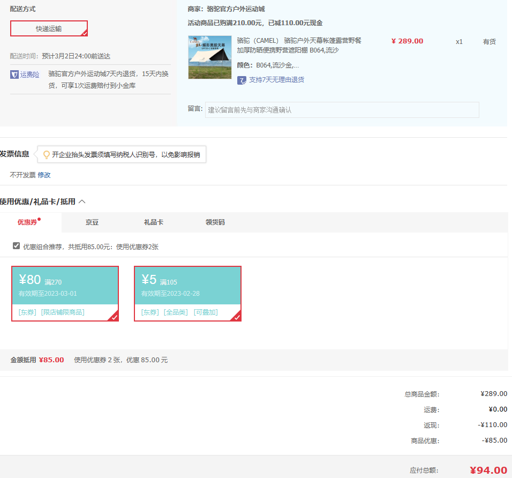
Task: Switch to the 优惠券 tab
Action: click(x=27, y=222)
